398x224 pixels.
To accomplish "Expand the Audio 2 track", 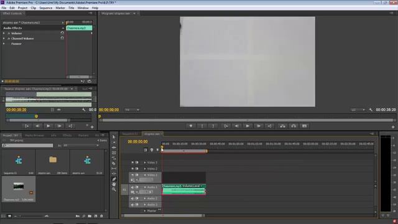I will pyautogui.click(x=145, y=198).
